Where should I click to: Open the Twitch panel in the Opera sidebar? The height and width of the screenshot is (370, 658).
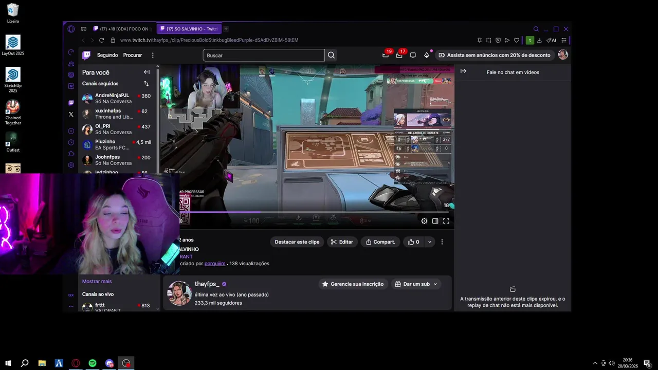[71, 103]
